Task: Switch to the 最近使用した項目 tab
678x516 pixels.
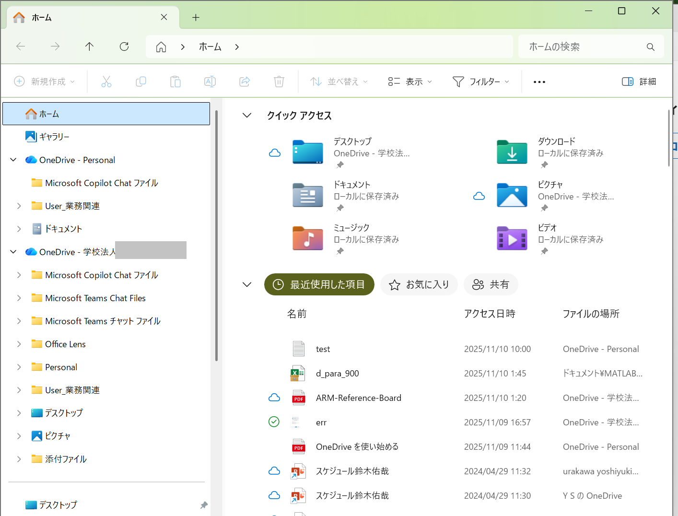Action: 319,284
